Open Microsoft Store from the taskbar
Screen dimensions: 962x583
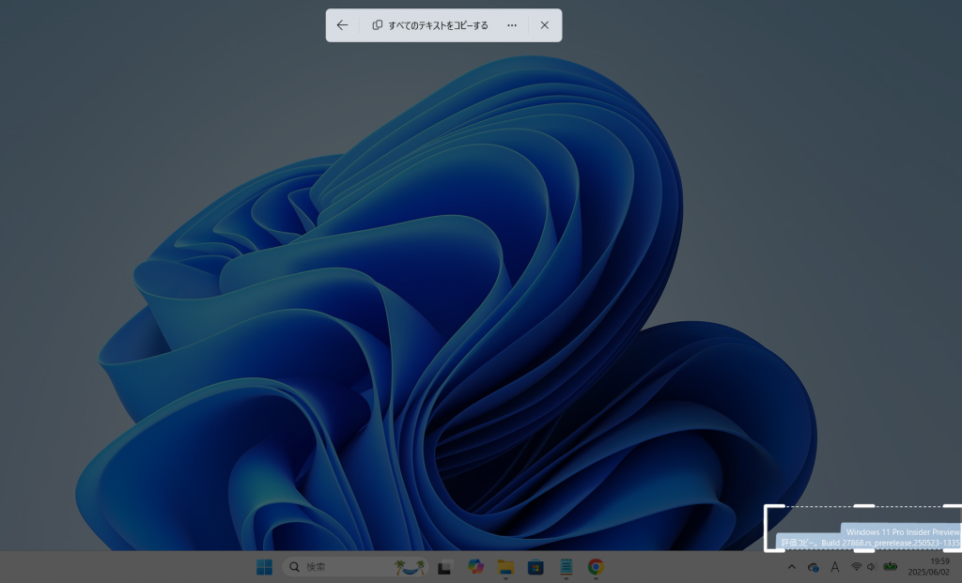click(535, 567)
